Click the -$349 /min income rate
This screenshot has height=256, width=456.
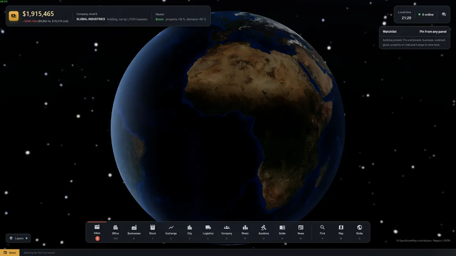30,21
